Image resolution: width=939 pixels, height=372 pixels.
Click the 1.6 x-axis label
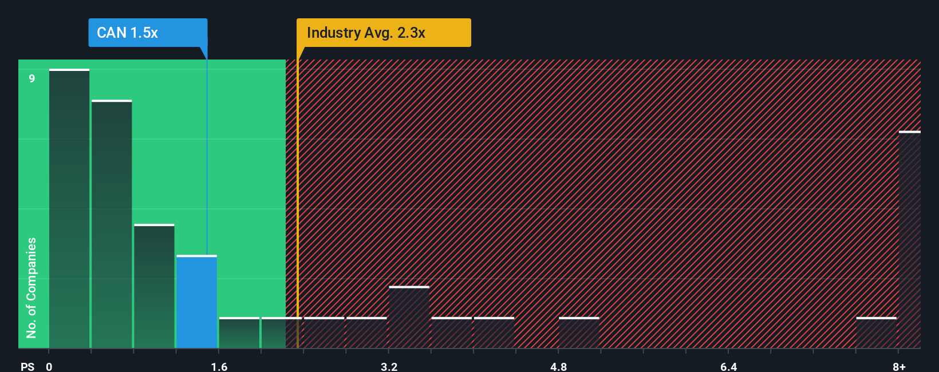pos(219,366)
